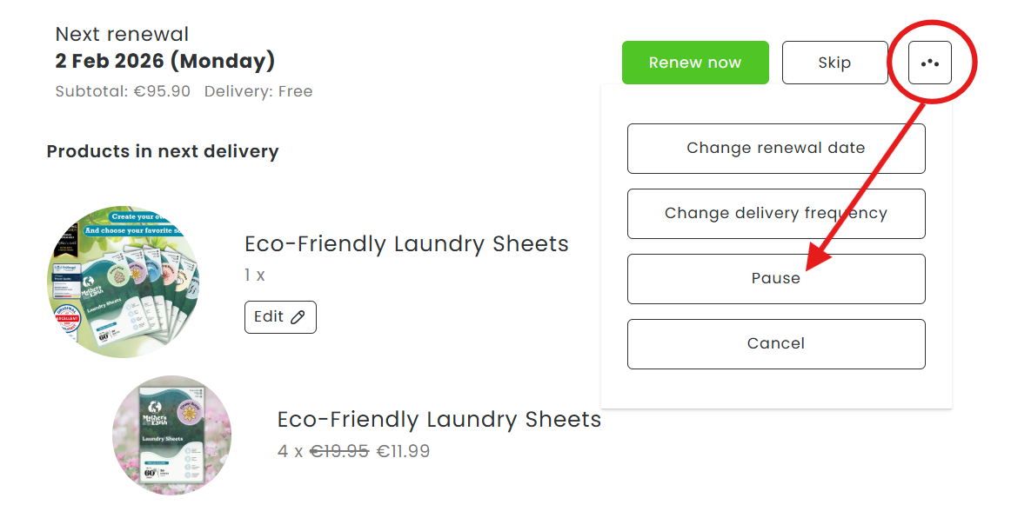Screen dimensions: 1011x518
Task: Edit the product using the pencil button
Action: pyautogui.click(x=280, y=317)
